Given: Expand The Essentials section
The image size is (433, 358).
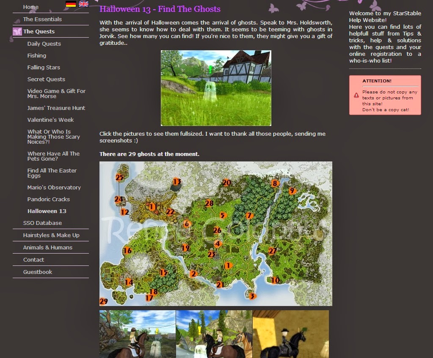Looking at the screenshot, I should point(42,19).
